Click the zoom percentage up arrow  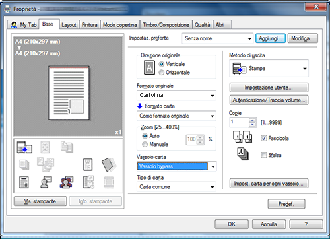coord(200,137)
